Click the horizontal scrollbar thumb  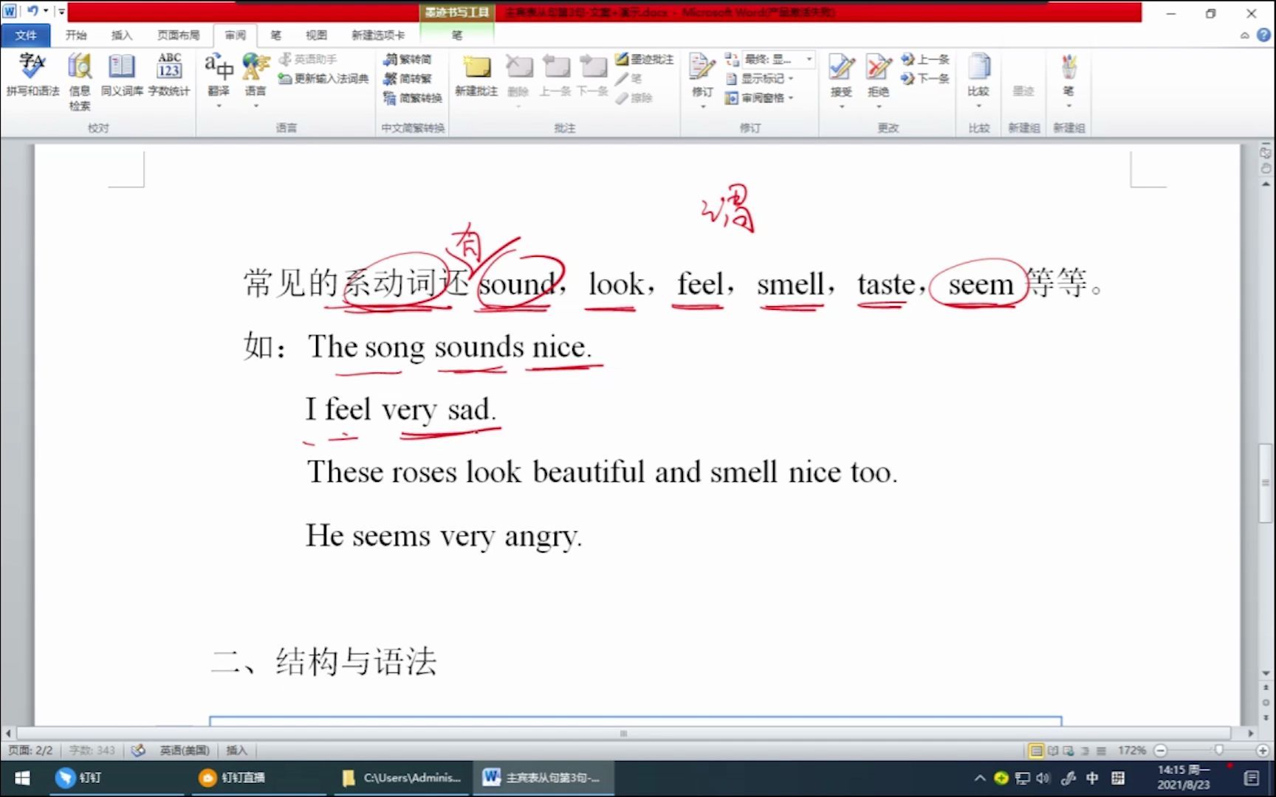pyautogui.click(x=623, y=734)
